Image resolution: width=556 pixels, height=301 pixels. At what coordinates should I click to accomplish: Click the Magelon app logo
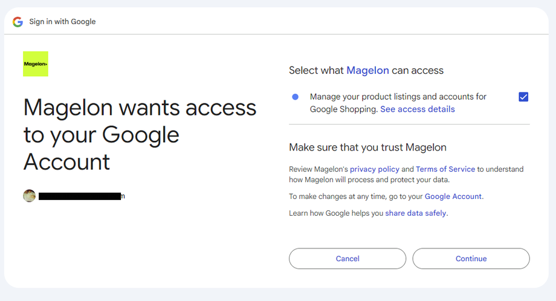pyautogui.click(x=36, y=64)
